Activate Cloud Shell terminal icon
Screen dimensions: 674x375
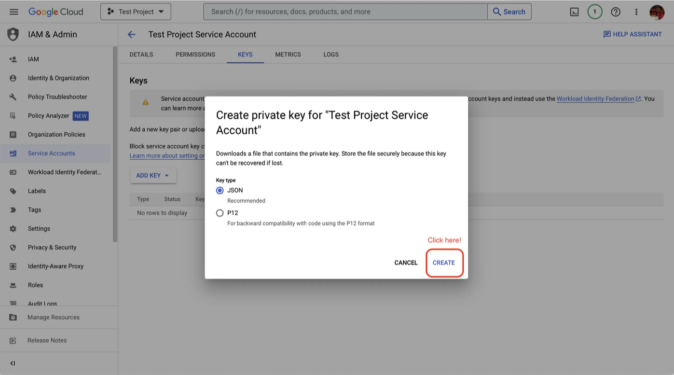coord(574,12)
